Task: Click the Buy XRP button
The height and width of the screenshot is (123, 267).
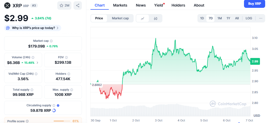Action: [x=254, y=4]
